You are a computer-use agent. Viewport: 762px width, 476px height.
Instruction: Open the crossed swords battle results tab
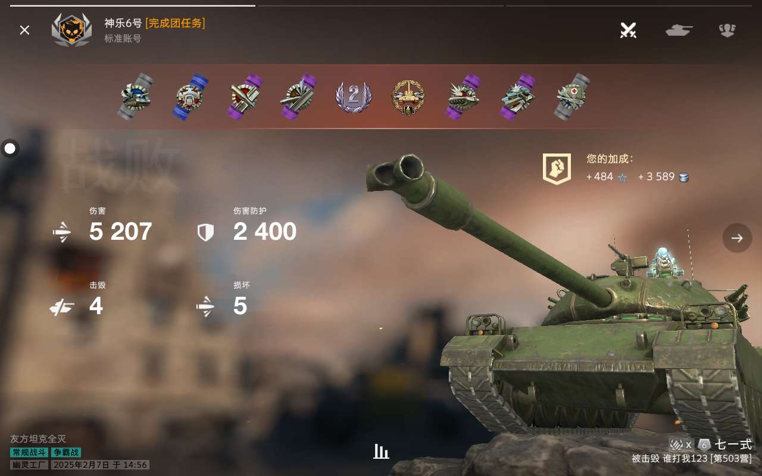(628, 30)
